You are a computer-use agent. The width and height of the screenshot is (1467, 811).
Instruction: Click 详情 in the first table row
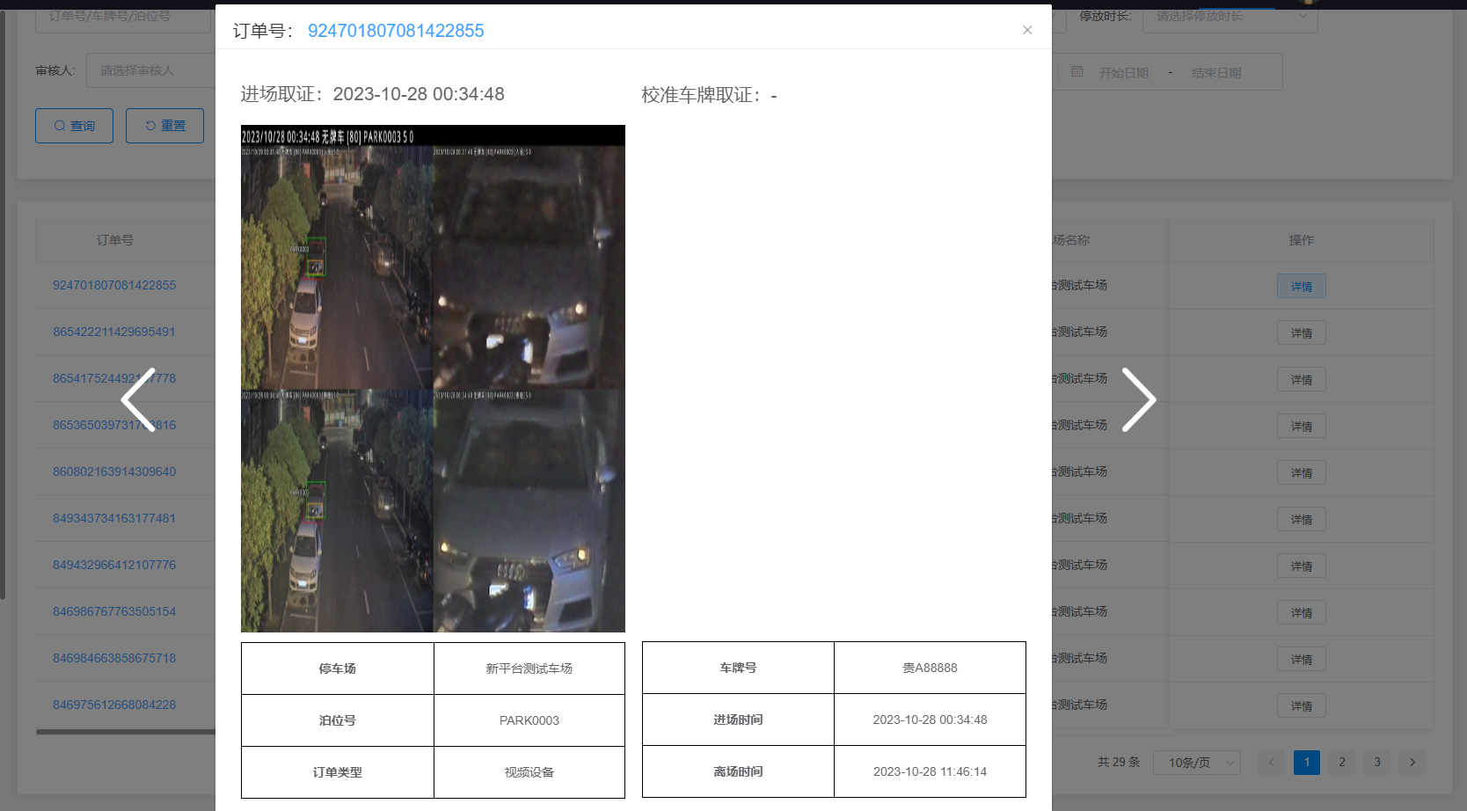(1301, 286)
